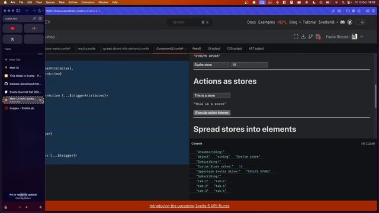The width and height of the screenshot is (379, 213).
Task: Open the Arc menu in macOS menu bar
Action: pos(13,2)
